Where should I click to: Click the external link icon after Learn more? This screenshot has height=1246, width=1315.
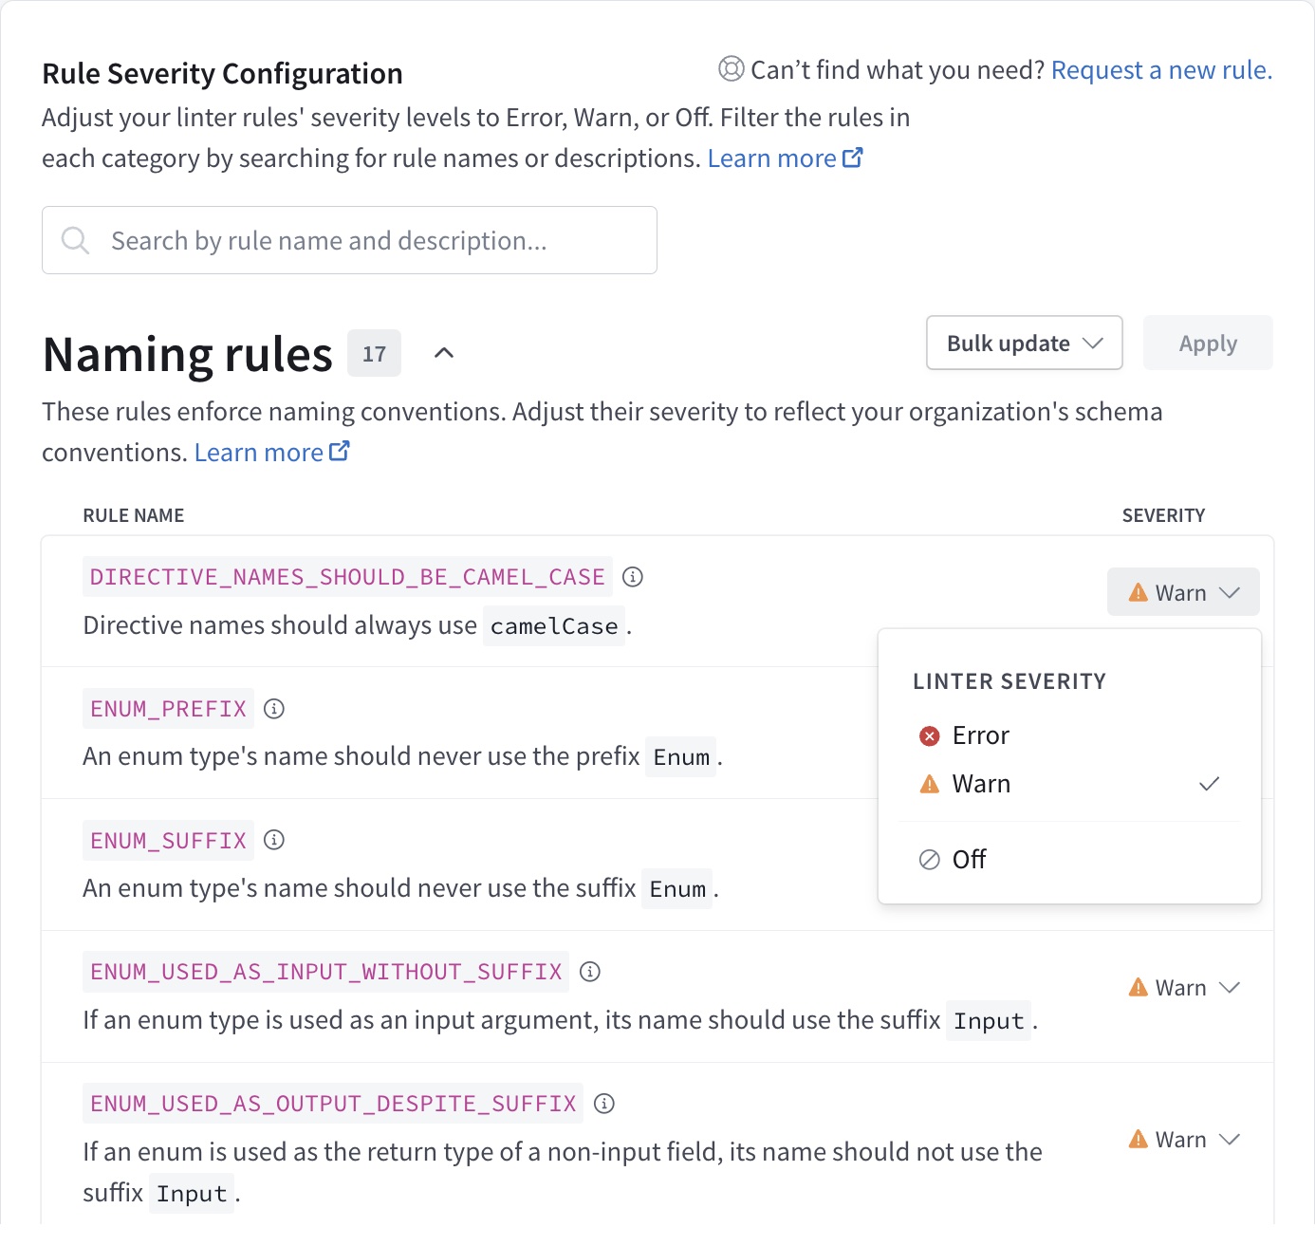tap(853, 157)
